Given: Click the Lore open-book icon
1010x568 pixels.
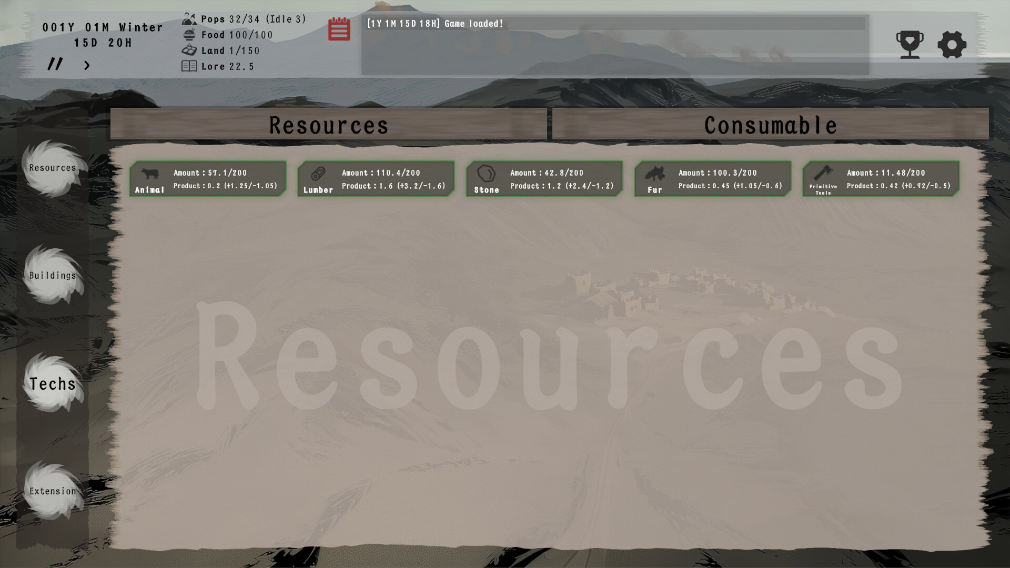Looking at the screenshot, I should [x=189, y=66].
